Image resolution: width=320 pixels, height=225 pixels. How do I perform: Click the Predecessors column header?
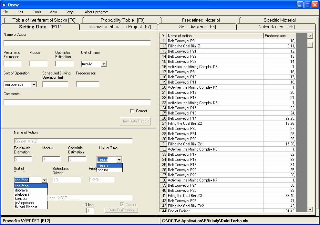[280, 36]
